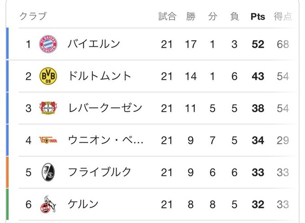Select the truncated ウニオン・ベ… team name

coord(106,140)
